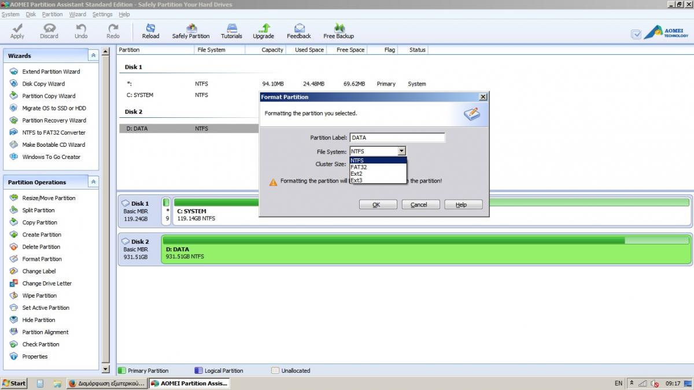The height and width of the screenshot is (390, 694).
Task: Toggle the checkbox beside the AOMEI logo
Action: 636,34
